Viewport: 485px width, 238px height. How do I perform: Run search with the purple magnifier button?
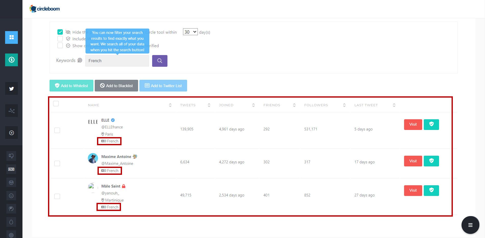pyautogui.click(x=160, y=61)
